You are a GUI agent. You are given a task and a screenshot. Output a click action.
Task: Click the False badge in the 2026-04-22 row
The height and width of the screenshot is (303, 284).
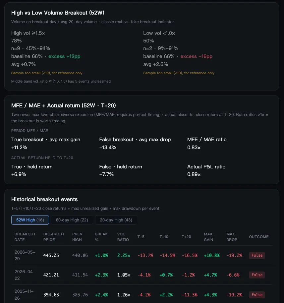(257, 275)
